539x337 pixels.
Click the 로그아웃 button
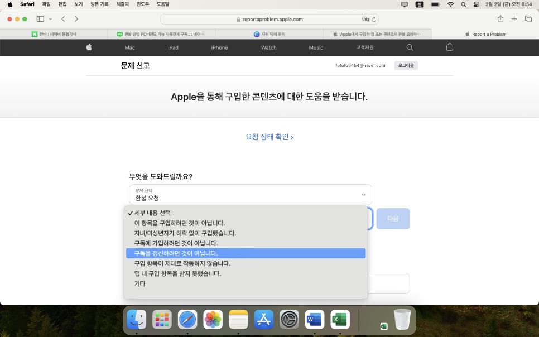[406, 65]
